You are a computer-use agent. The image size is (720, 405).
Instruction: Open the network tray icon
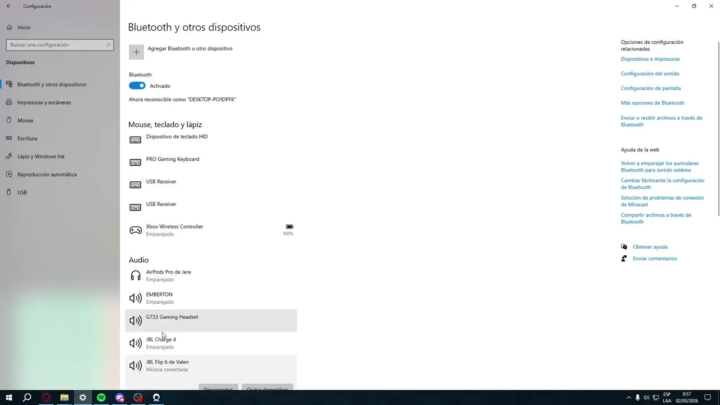coord(655,398)
